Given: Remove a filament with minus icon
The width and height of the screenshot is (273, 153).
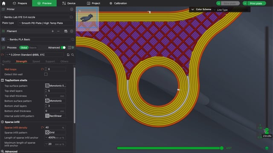Looking at the screenshot, I should (58, 31).
